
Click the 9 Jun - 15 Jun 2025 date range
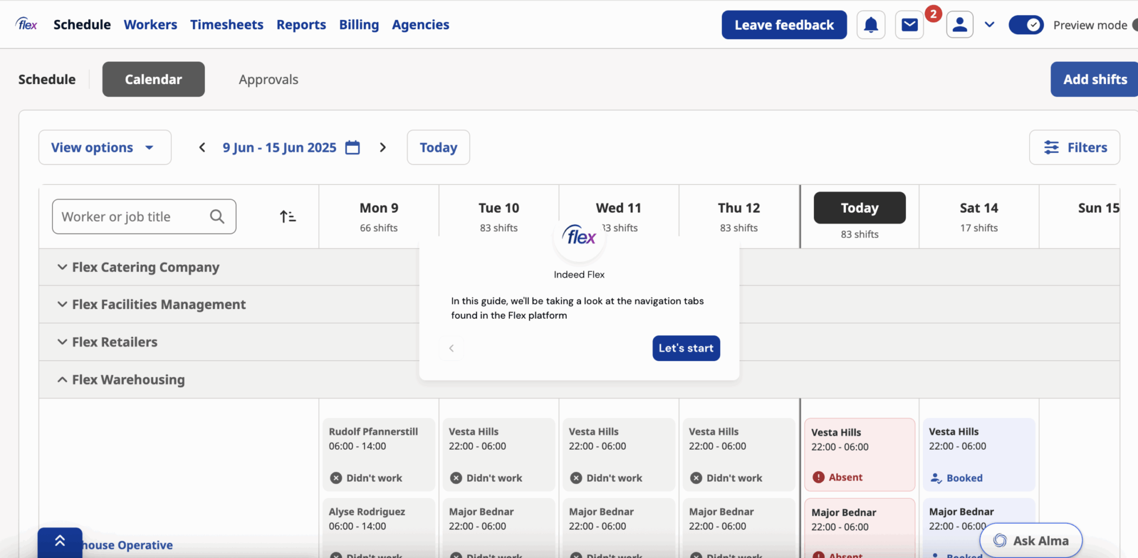tap(279, 147)
